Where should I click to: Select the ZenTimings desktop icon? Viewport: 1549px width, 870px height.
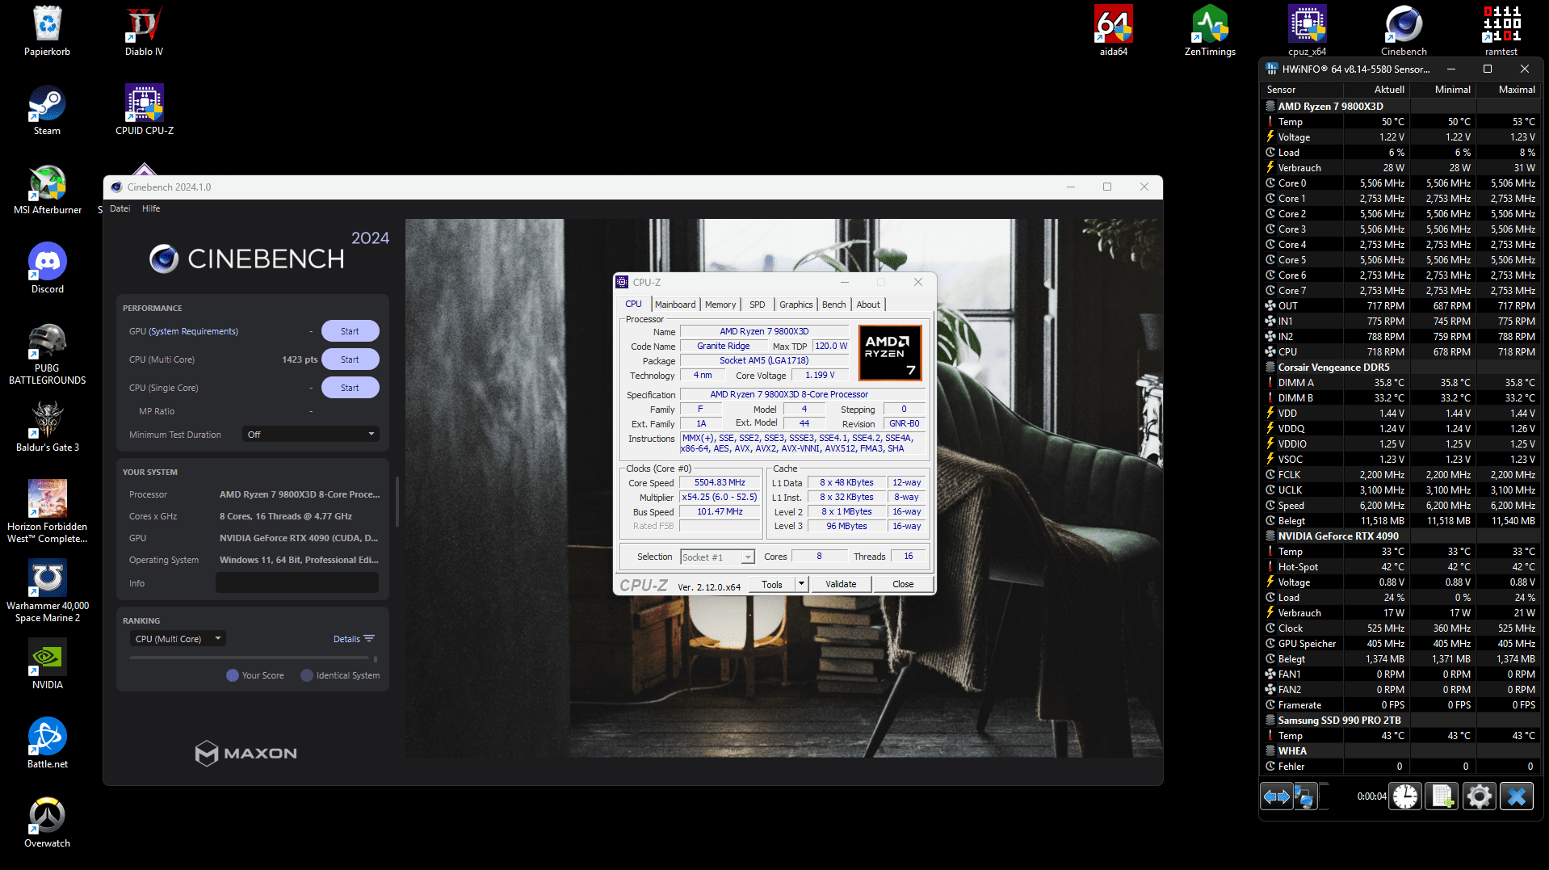tap(1210, 32)
